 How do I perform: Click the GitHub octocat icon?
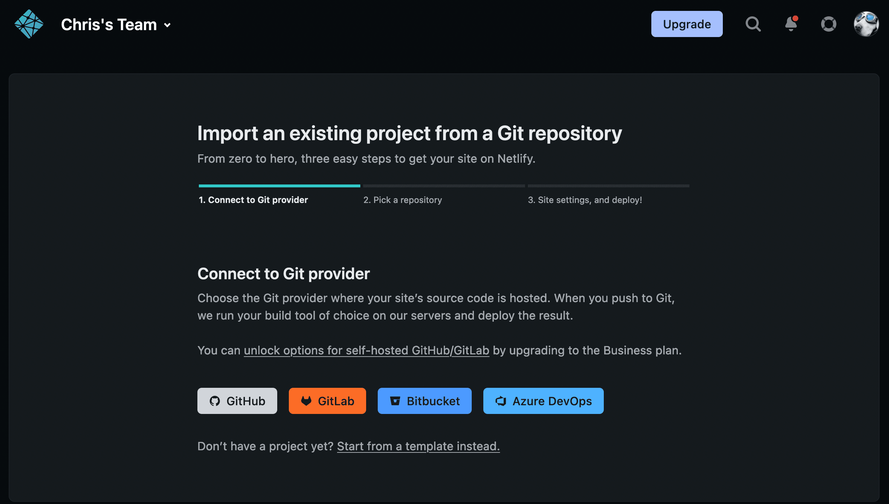click(215, 401)
